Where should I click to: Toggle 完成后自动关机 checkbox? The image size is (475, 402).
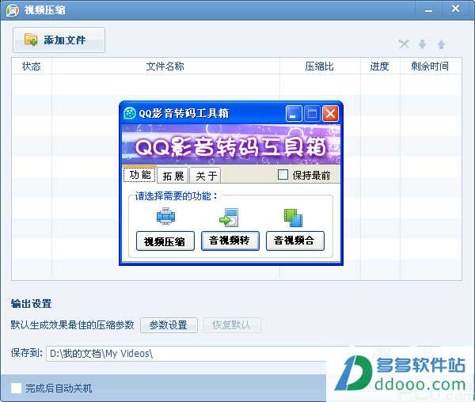point(16,388)
